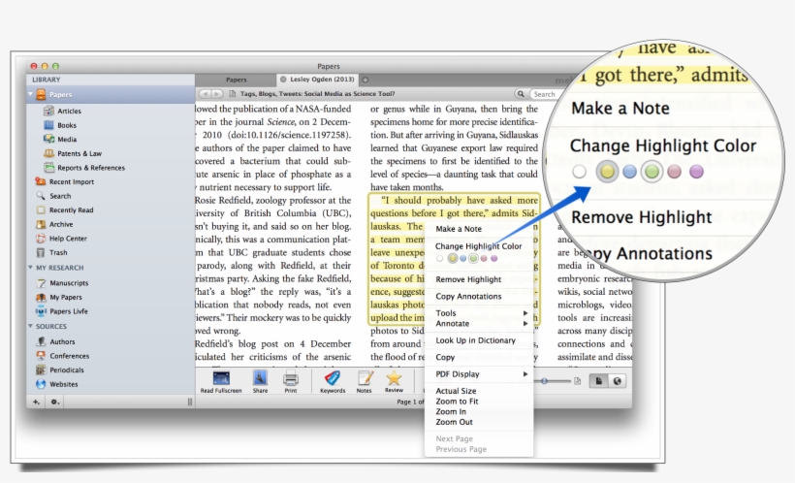Click the add (+) button under the sidebar
This screenshot has width=795, height=483.
37,402
